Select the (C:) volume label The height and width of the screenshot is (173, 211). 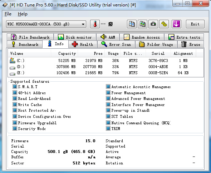21,61
